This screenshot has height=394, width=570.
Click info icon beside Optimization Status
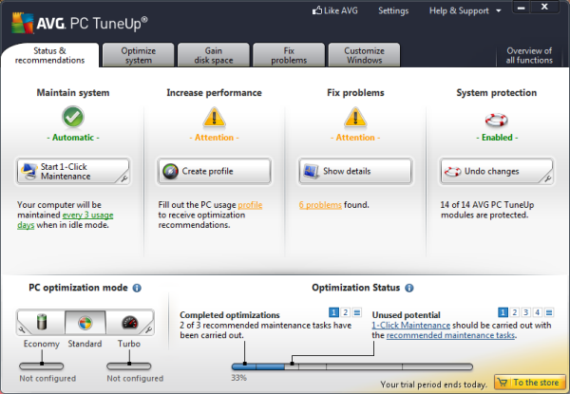coord(408,288)
